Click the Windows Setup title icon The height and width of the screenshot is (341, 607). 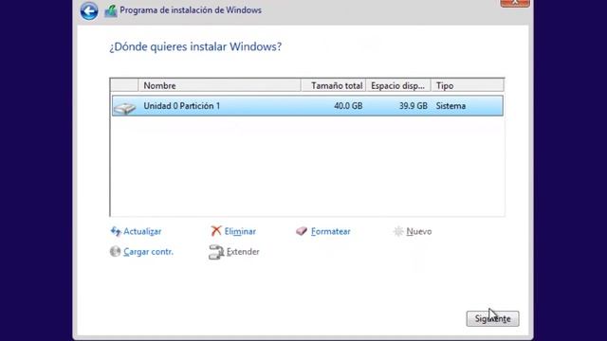coord(111,10)
